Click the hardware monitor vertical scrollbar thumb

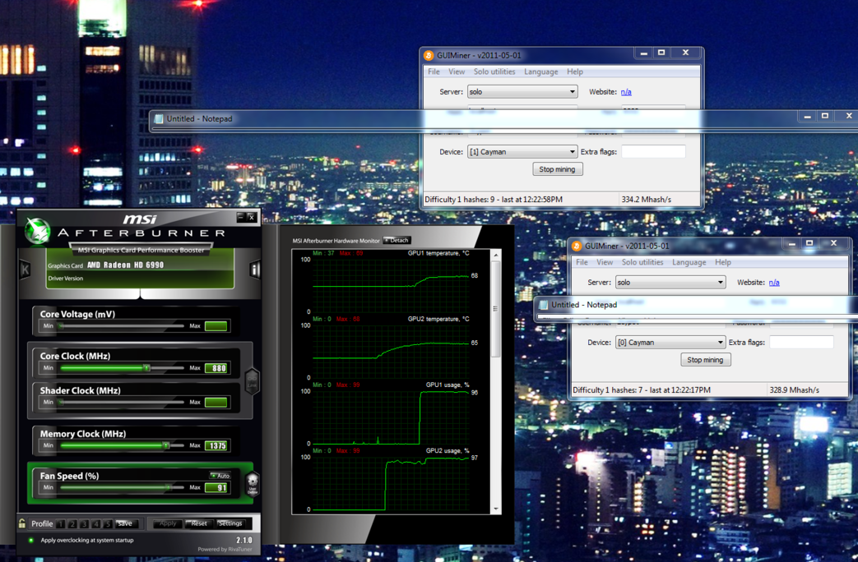496,309
